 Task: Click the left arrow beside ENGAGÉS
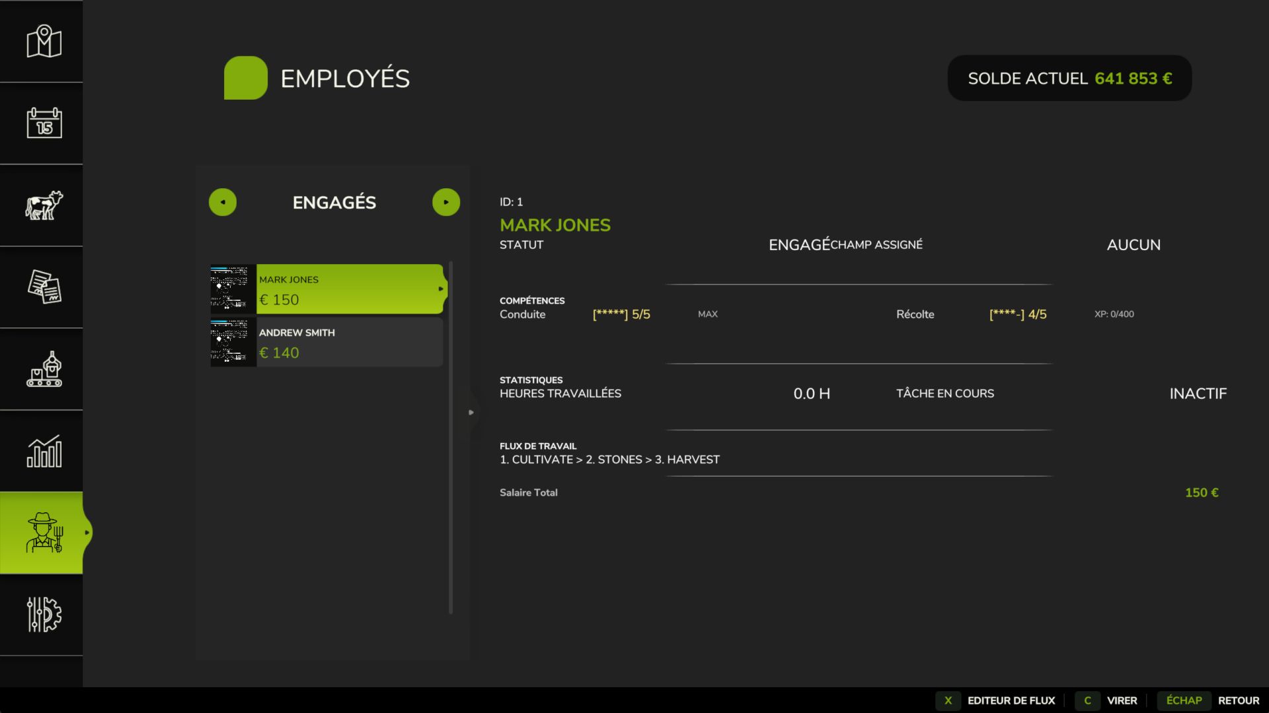point(223,202)
